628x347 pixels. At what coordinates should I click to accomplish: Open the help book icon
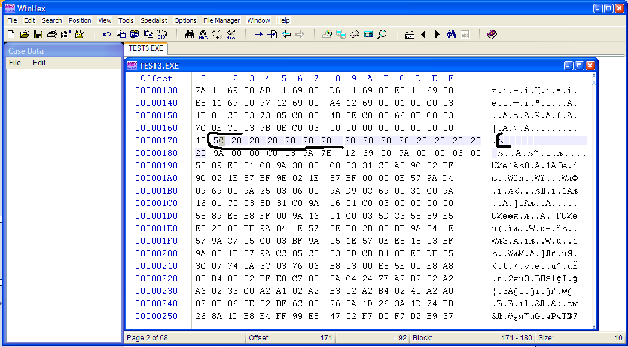(x=492, y=34)
